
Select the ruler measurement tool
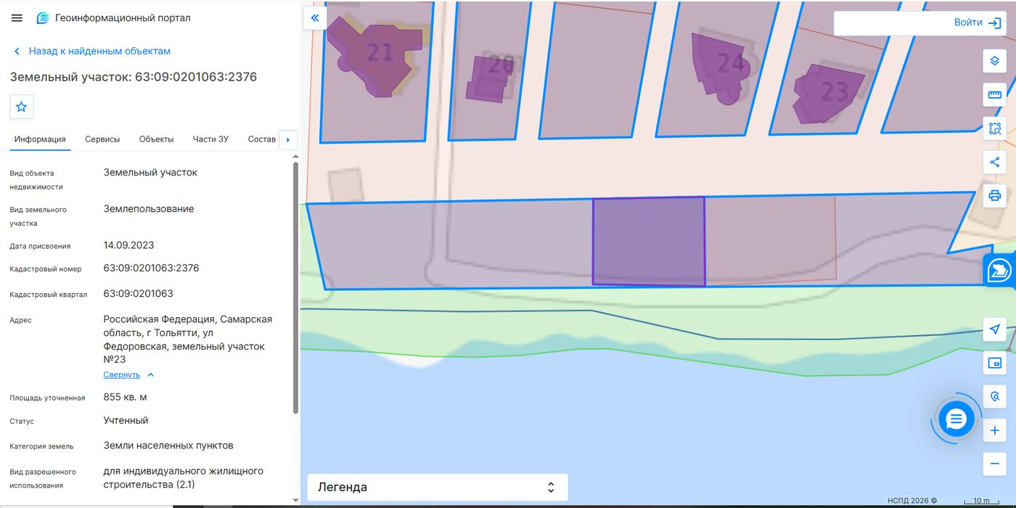995,94
